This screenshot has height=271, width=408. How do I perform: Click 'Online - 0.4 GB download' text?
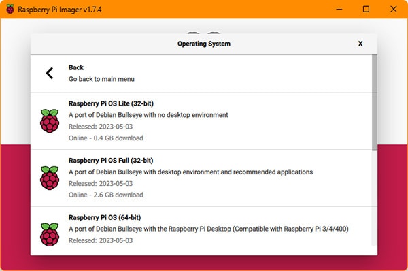tap(106, 138)
